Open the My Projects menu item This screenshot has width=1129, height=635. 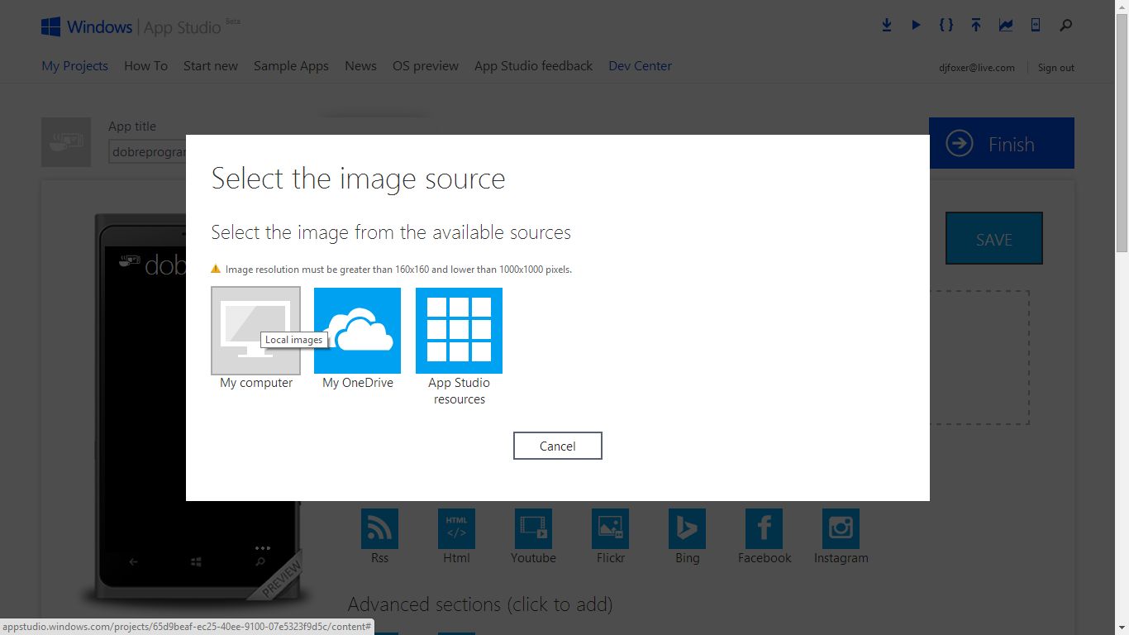coord(74,66)
